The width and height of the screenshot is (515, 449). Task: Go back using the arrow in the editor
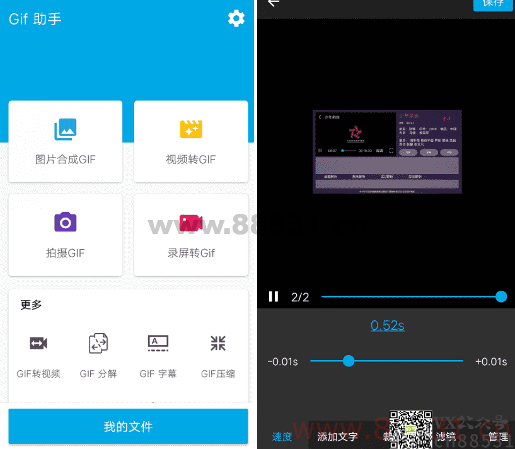click(x=274, y=3)
